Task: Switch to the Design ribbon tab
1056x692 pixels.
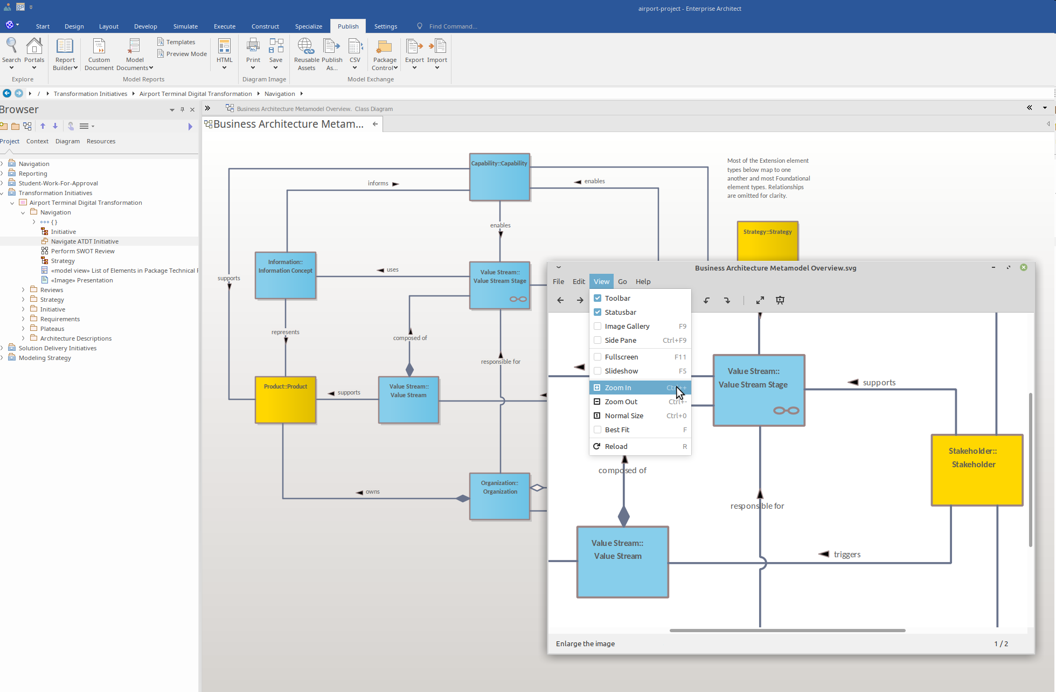Action: pyautogui.click(x=74, y=26)
